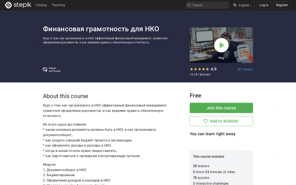The width and height of the screenshot is (296, 185).
Task: Click the five-star rating
Action: (x=199, y=69)
